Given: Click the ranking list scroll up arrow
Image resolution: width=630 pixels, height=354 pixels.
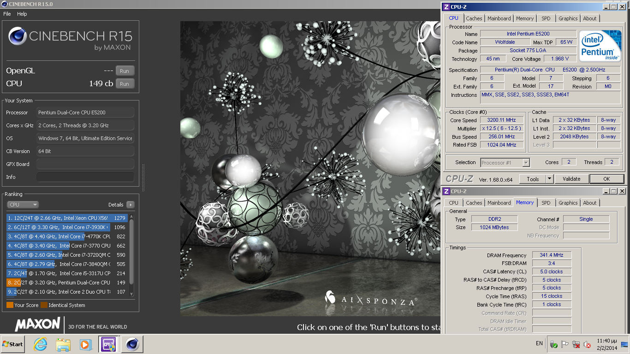Looking at the screenshot, I should (x=131, y=216).
